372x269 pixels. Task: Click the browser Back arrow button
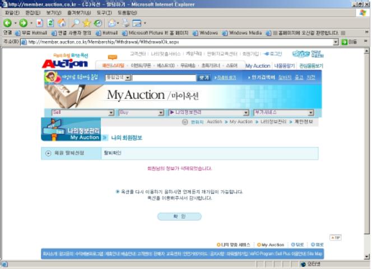click(x=8, y=23)
